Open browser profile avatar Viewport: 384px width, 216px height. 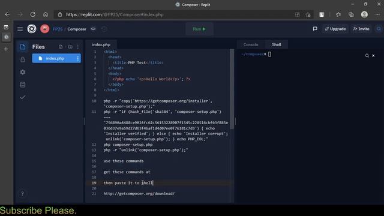(x=364, y=14)
